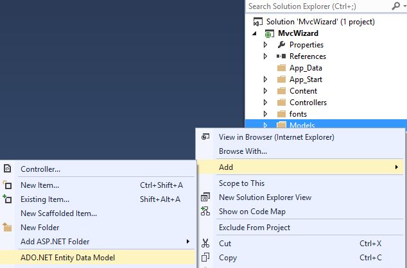The image size is (407, 268).
Task: Click the Properties wrench icon
Action: (x=281, y=45)
